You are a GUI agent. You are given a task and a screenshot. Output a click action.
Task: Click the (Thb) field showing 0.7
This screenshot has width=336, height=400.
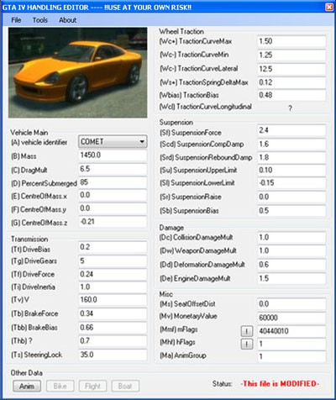pyautogui.click(x=113, y=341)
